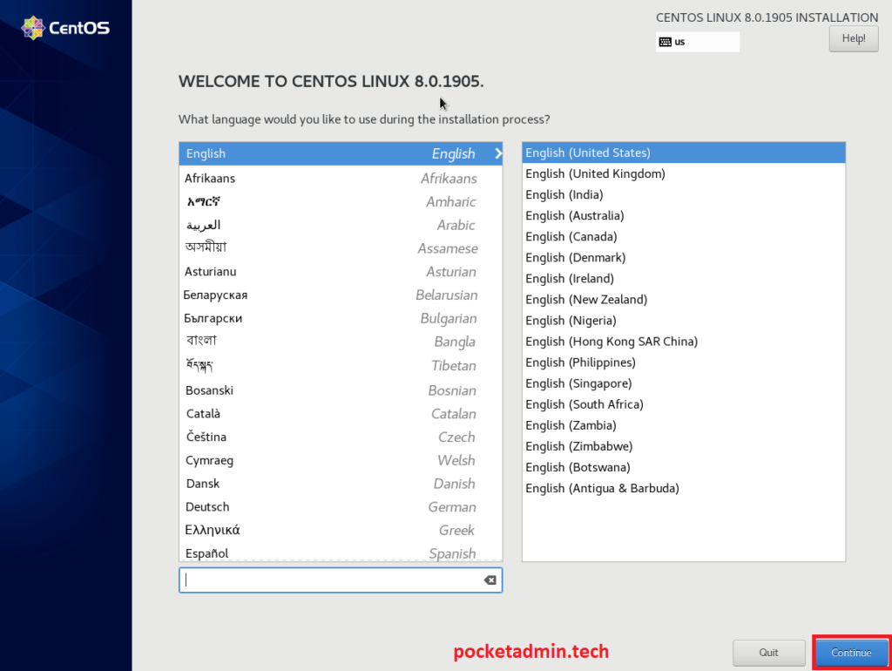Choose English (India) locale
This screenshot has height=671, width=892.
click(684, 194)
